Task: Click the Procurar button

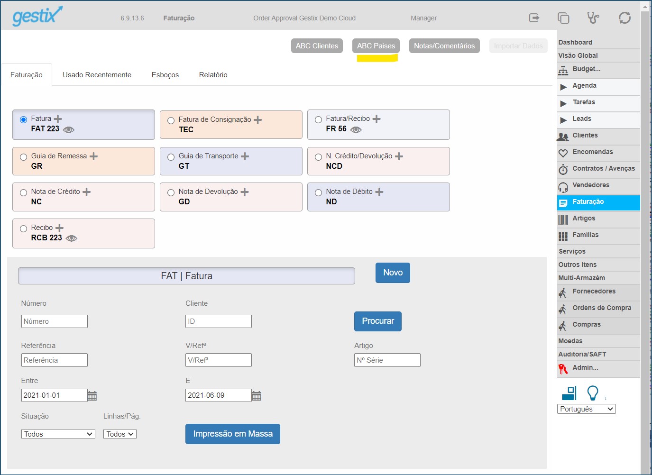Action: tap(378, 321)
